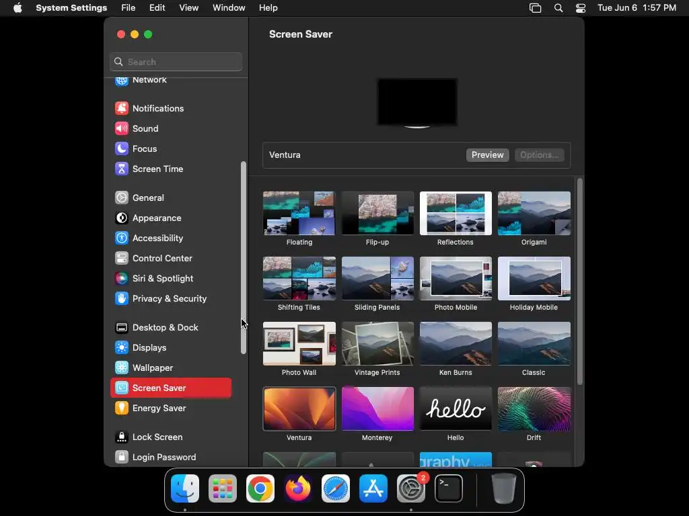Image resolution: width=689 pixels, height=516 pixels.
Task: Pick the Ventura screen saver thumbnail
Action: (299, 409)
